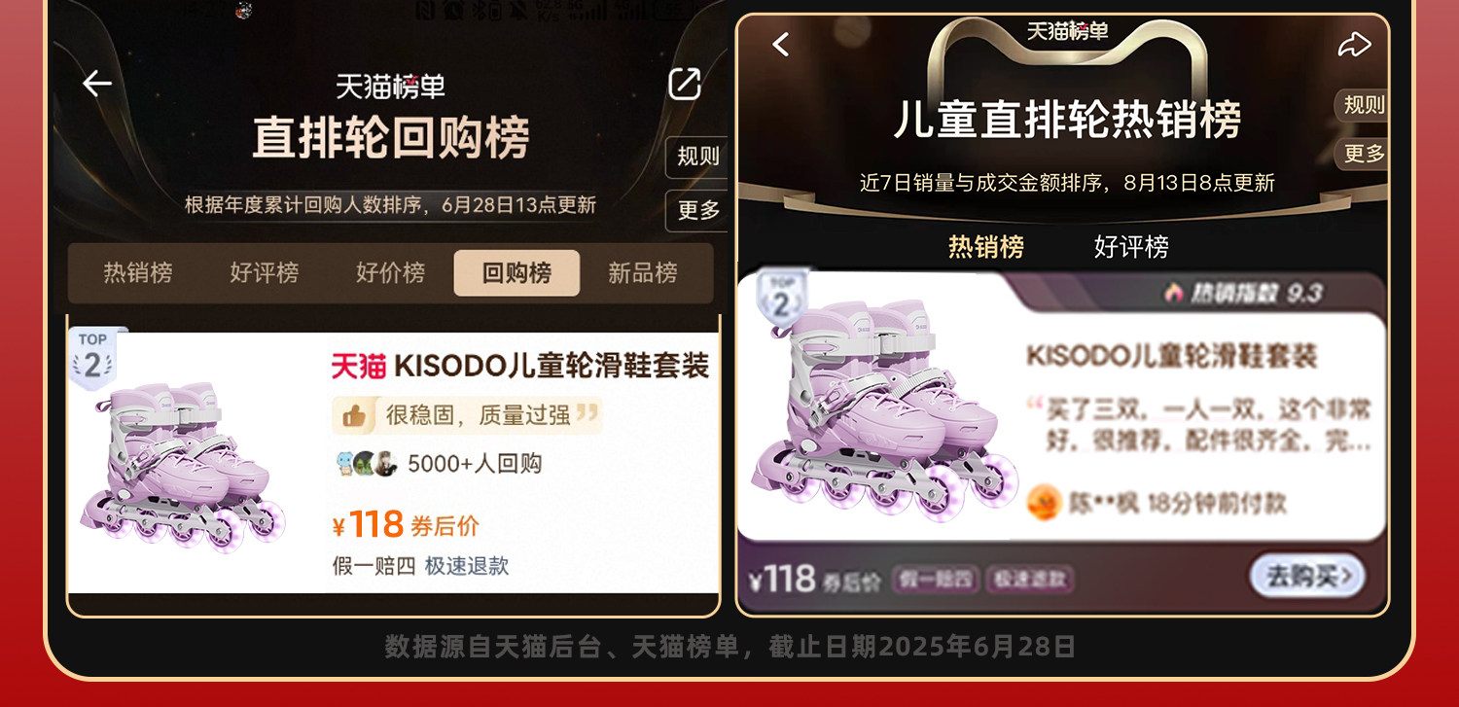Tap the back arrow on 直排轮回购榜 page

[97, 84]
